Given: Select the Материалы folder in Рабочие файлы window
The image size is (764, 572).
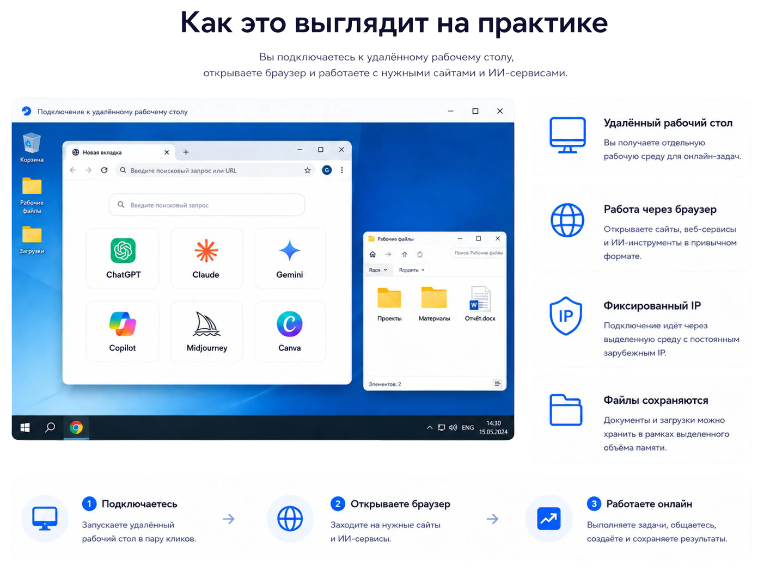Looking at the screenshot, I should pos(434,304).
